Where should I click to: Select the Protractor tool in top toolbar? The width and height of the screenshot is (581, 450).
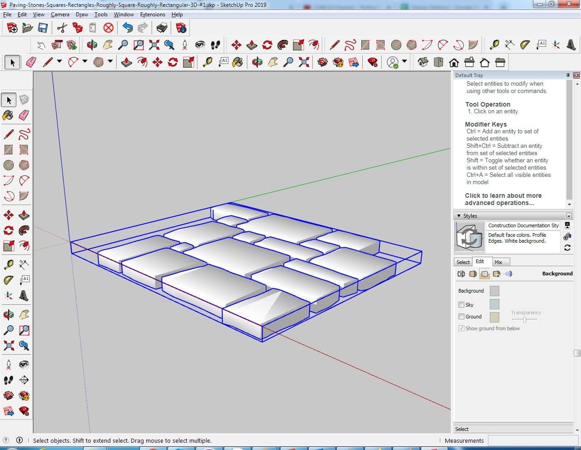click(525, 45)
